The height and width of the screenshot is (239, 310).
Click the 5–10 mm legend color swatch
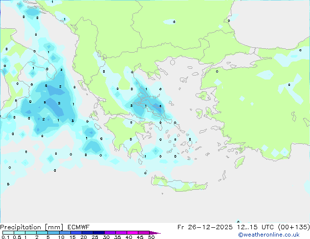[53, 233]
